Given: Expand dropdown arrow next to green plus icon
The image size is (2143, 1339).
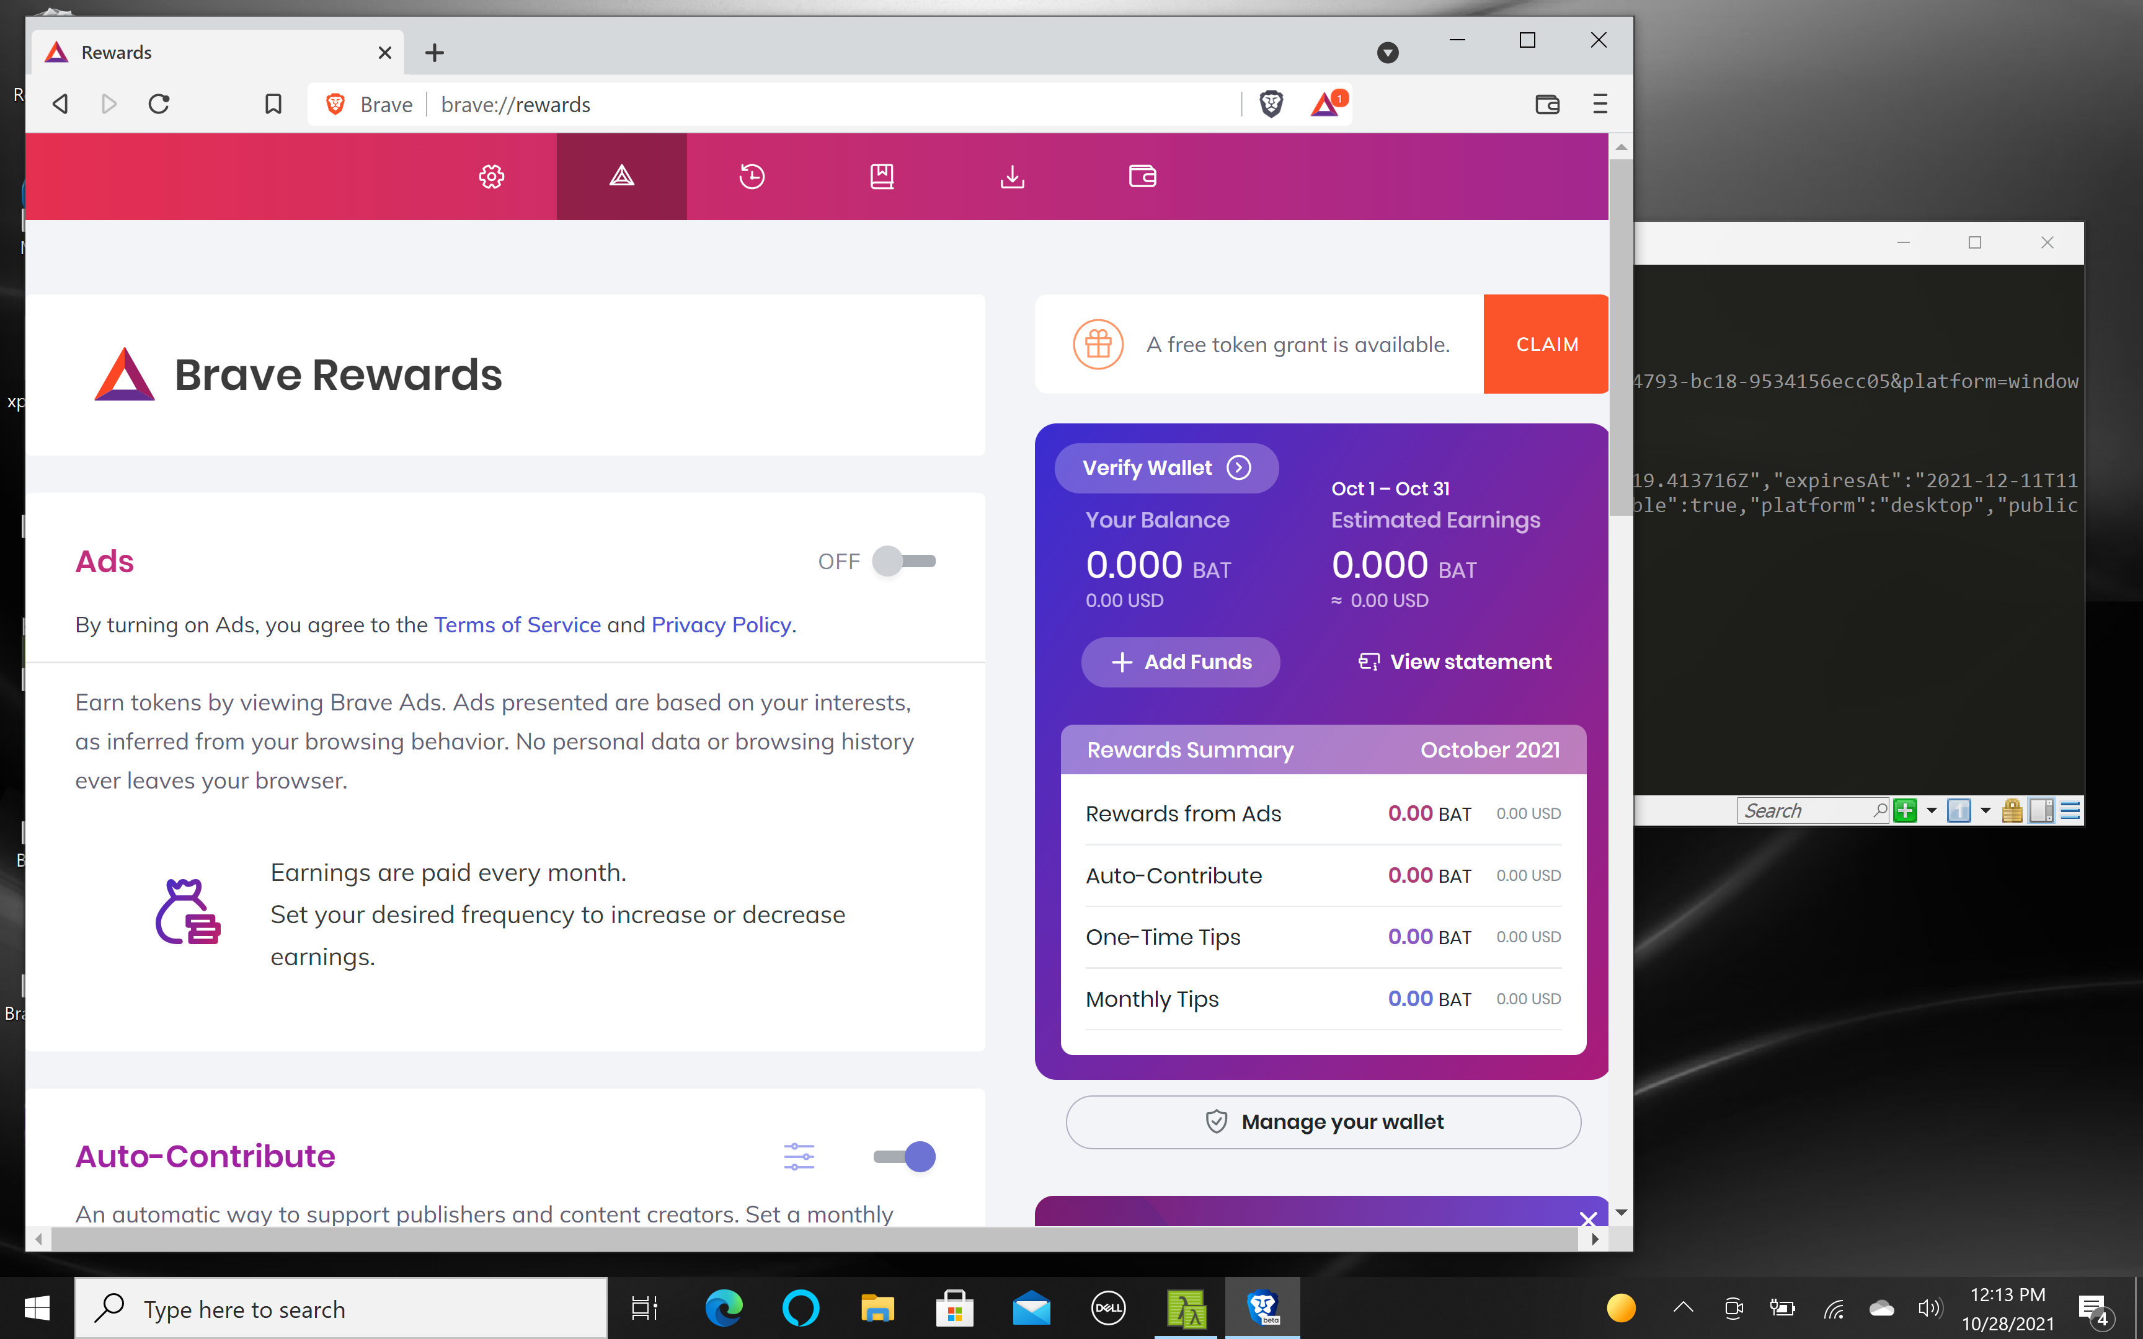Looking at the screenshot, I should pyautogui.click(x=1932, y=810).
